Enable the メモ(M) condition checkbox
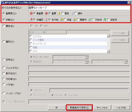The height and width of the screenshot is (112, 132). coord(4,84)
